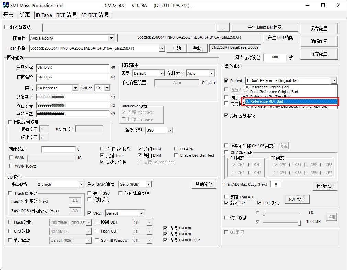The image size is (347, 270).
Task: Select "3. Reference RDT Bad" option
Action: [x=291, y=101]
